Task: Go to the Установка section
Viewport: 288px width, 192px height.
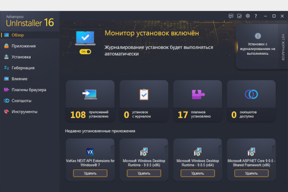Action: [30, 57]
